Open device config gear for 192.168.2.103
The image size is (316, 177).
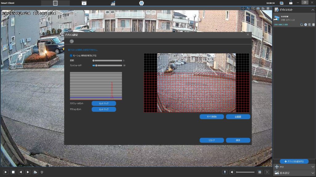point(306,25)
